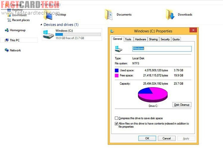Select the Windows (C:) drive icon

[48, 34]
